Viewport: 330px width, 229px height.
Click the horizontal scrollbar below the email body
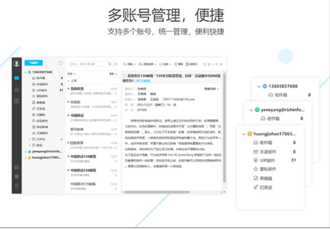(157, 192)
